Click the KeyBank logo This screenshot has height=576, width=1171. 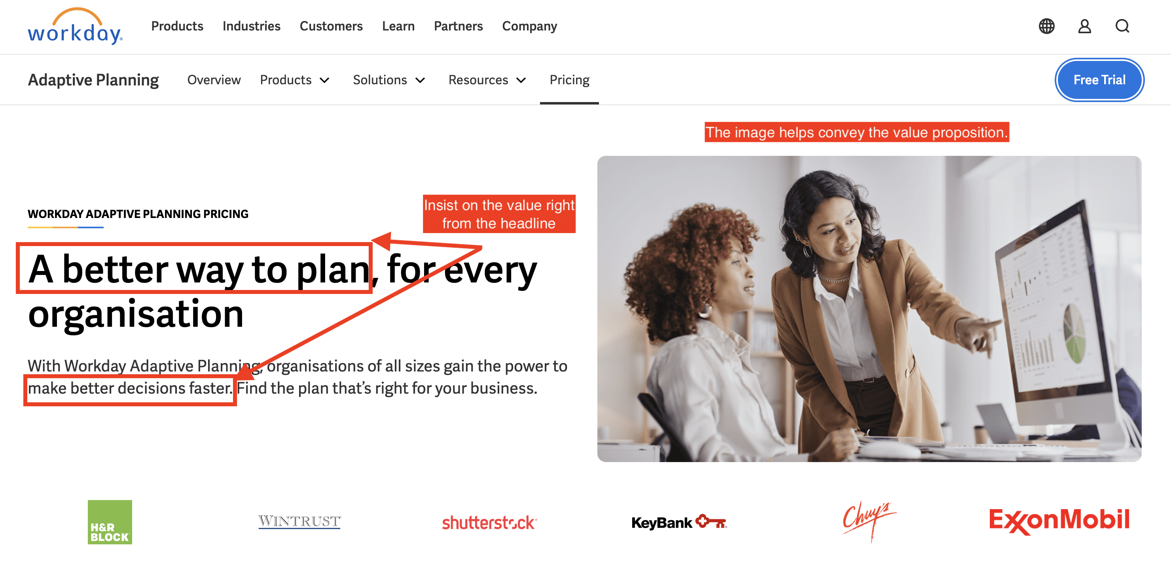click(679, 522)
